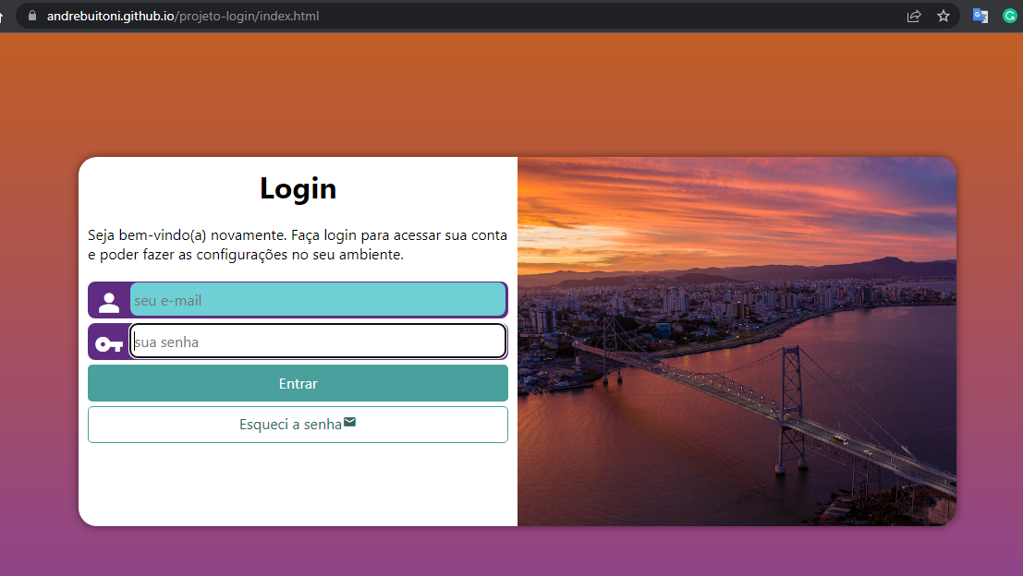This screenshot has width=1023, height=576.
Task: Click the welcome message paragraph
Action: [298, 244]
